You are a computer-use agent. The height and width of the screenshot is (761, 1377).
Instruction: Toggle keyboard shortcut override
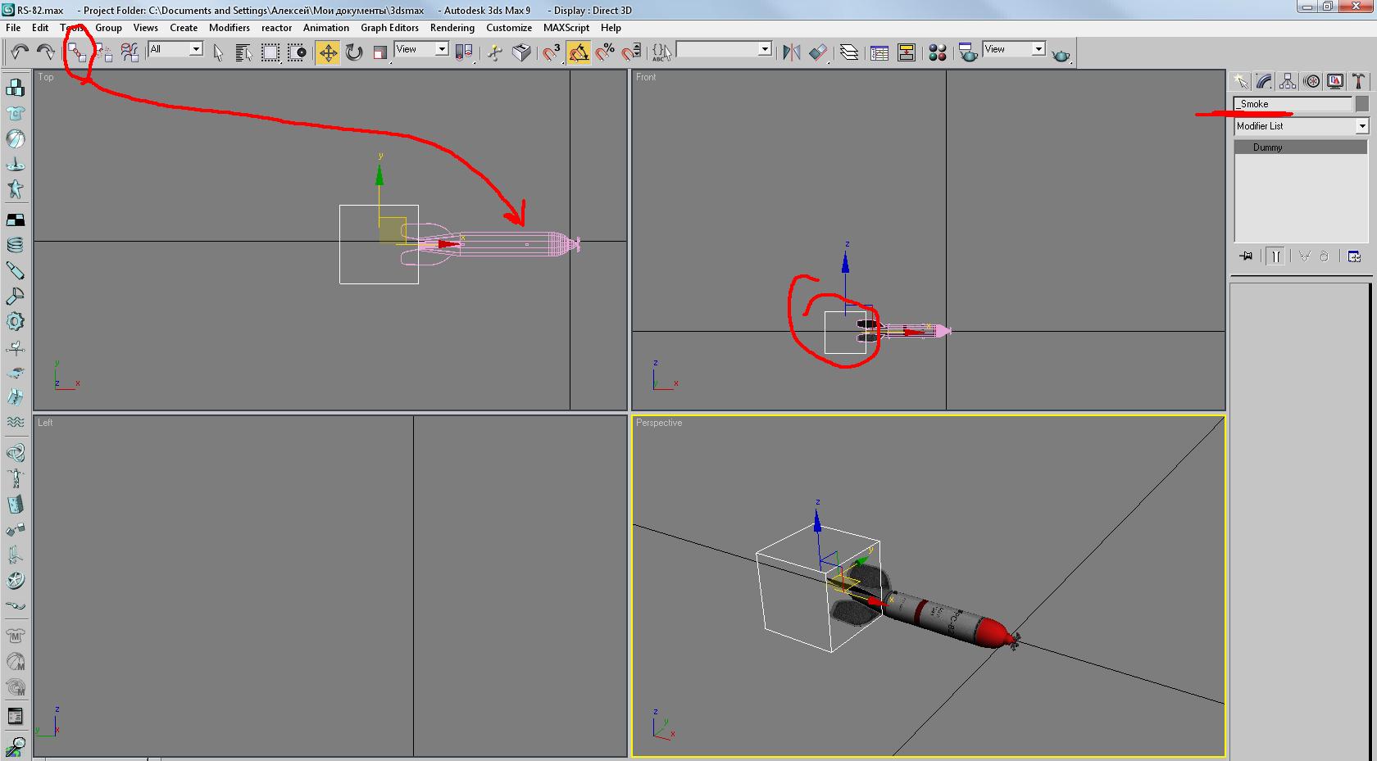pos(521,52)
